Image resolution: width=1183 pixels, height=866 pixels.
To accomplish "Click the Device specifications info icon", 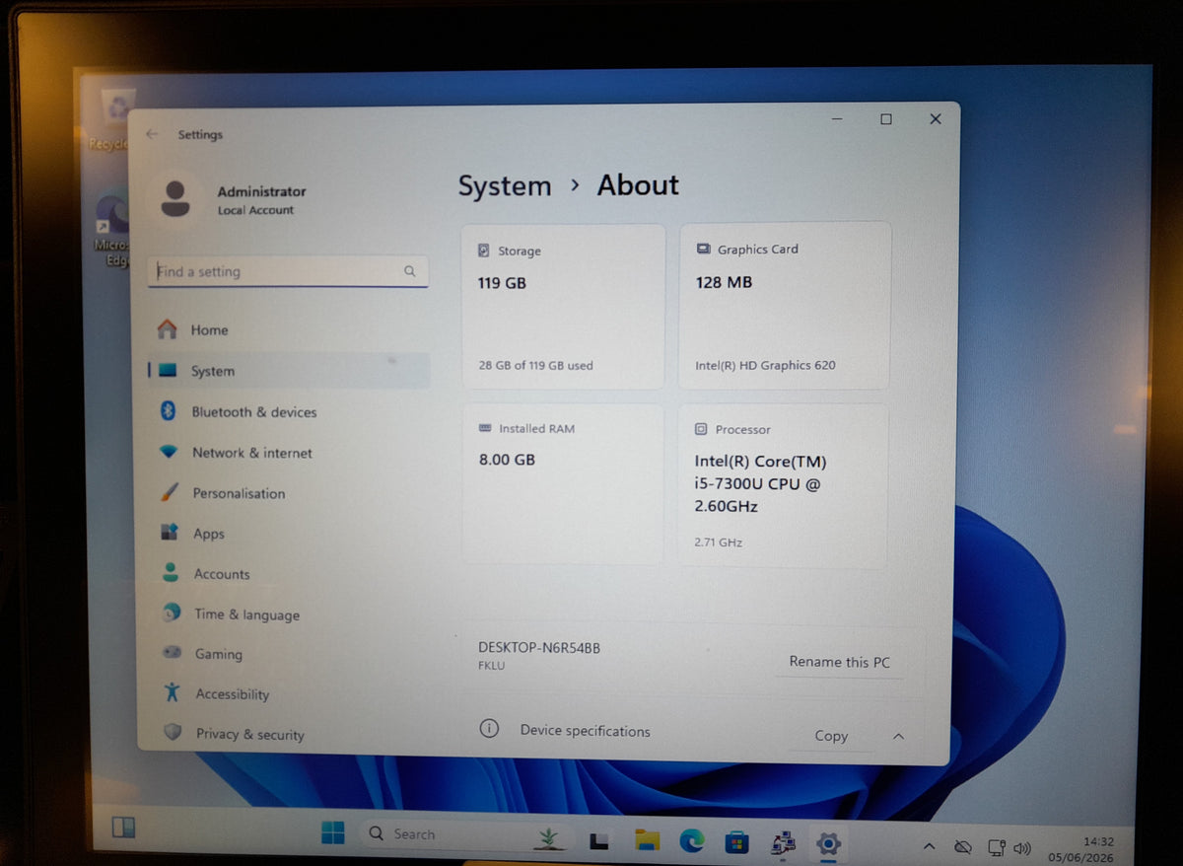I will (489, 729).
